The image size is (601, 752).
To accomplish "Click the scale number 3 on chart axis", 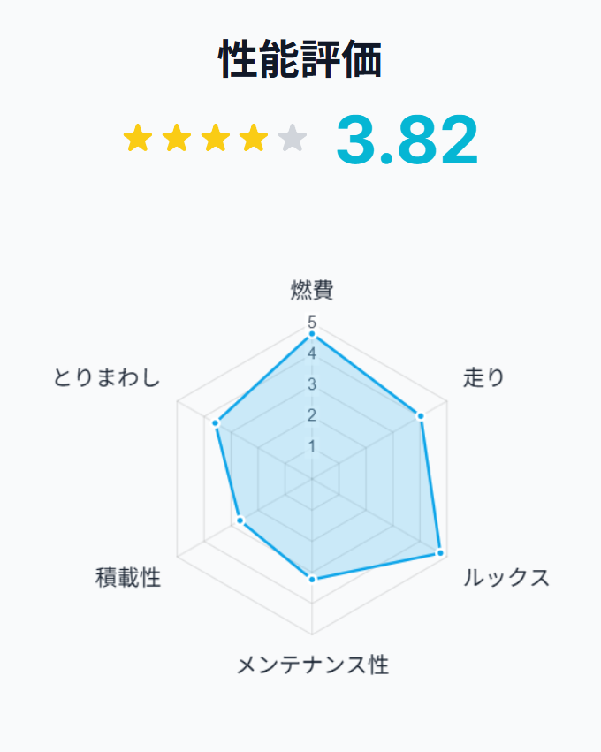I will [x=312, y=384].
